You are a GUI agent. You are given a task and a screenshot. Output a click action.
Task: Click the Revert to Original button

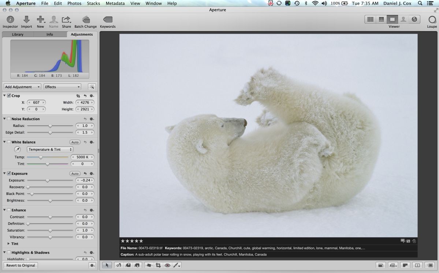(x=21, y=265)
